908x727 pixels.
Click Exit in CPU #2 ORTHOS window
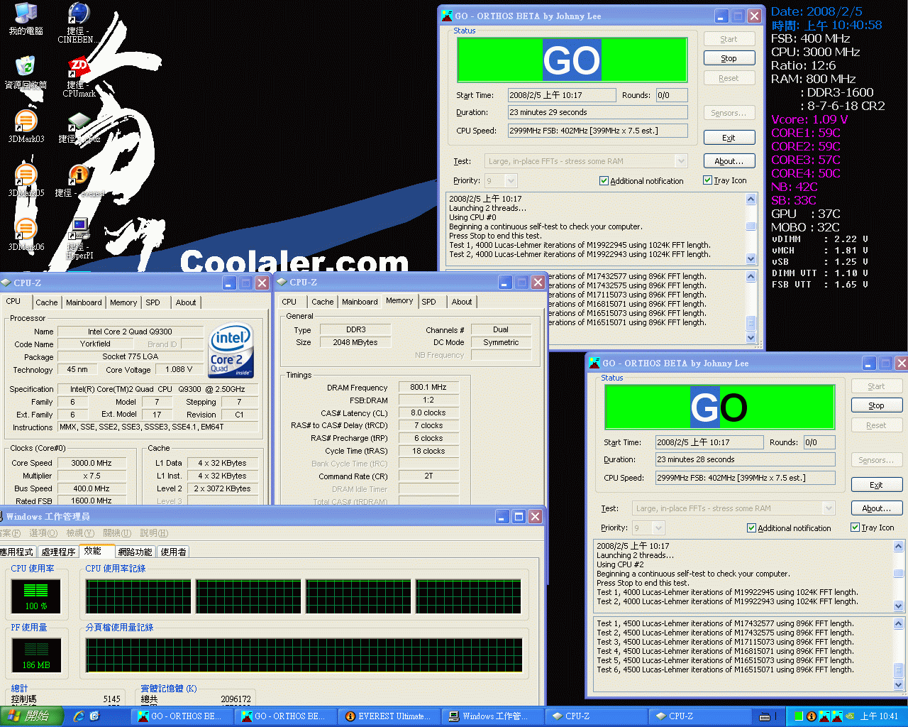[877, 485]
